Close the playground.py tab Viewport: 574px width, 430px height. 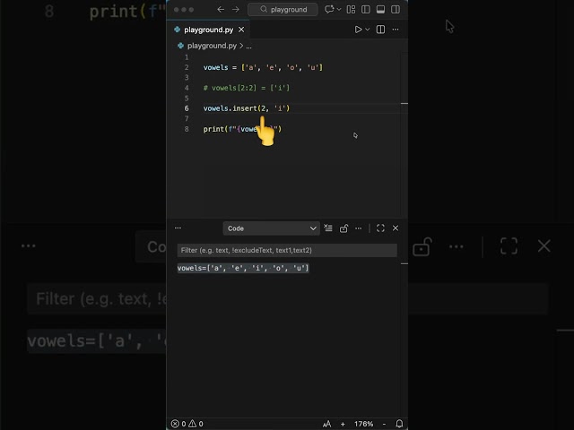click(x=241, y=30)
